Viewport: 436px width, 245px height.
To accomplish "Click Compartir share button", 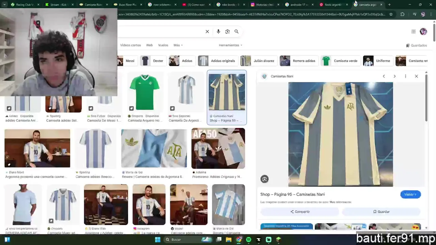I will click(300, 212).
